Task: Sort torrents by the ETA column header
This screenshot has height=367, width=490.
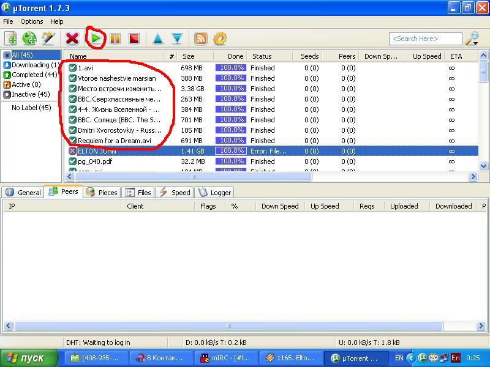Action: click(x=462, y=56)
